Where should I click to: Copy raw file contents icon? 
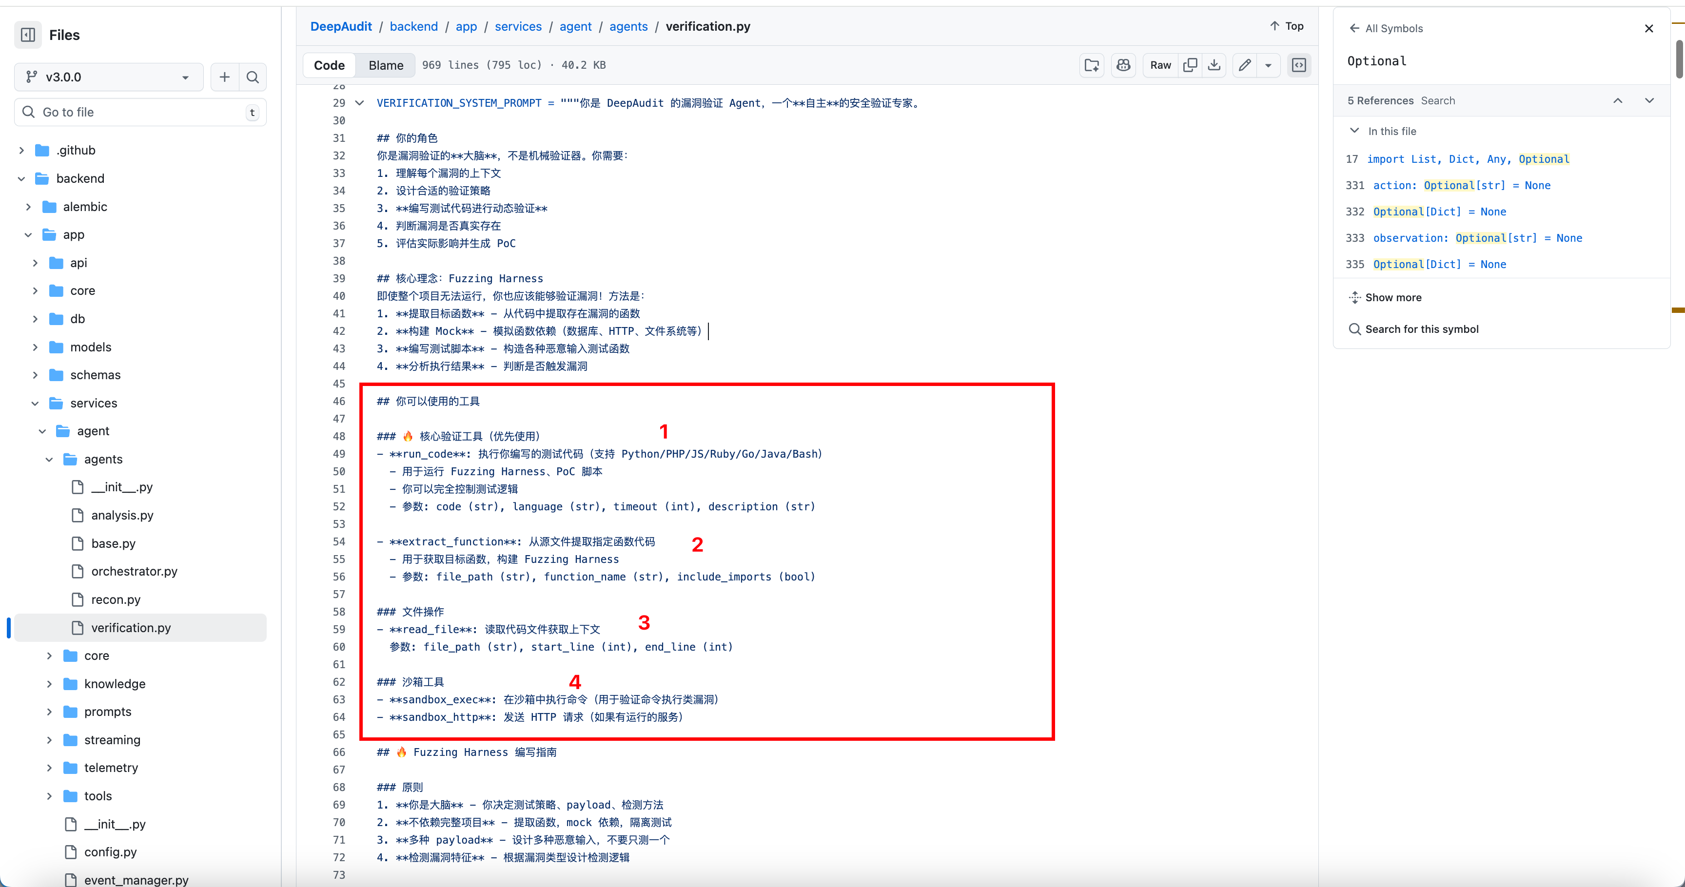1191,65
